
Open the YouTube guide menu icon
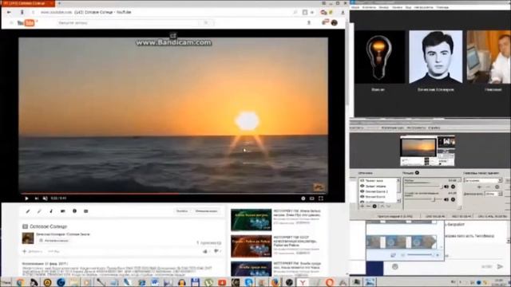(11, 23)
